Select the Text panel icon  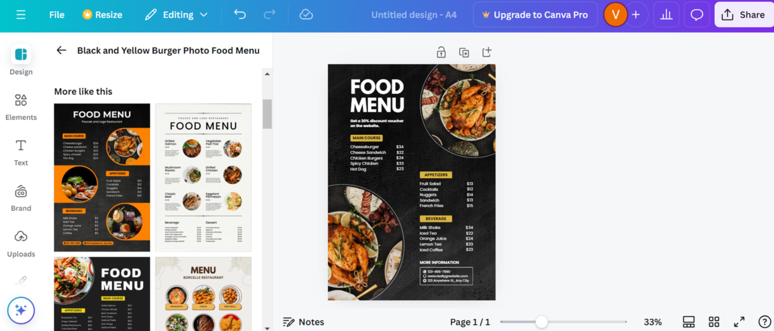coord(20,151)
